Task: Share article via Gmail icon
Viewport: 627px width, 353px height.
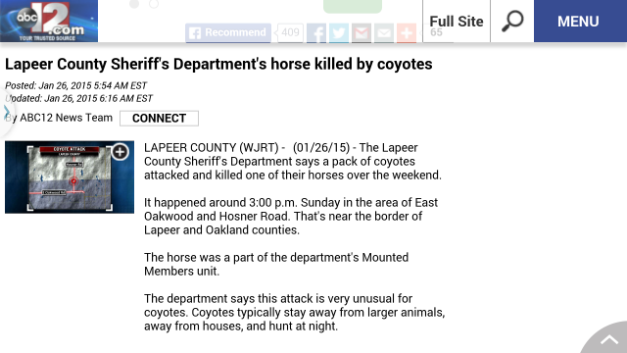Action: point(362,32)
